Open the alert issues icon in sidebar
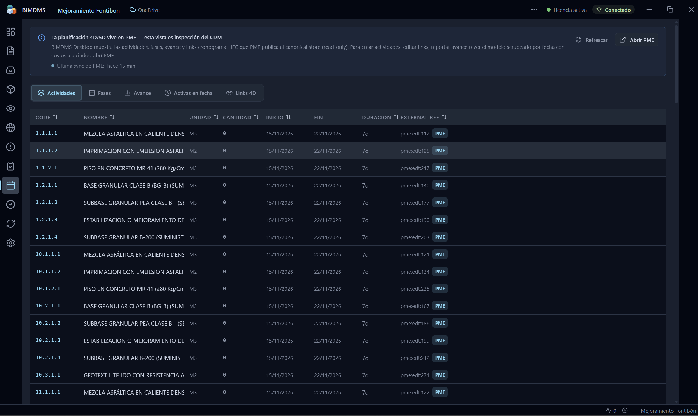Viewport: 698px width, 416px height. coord(10,147)
